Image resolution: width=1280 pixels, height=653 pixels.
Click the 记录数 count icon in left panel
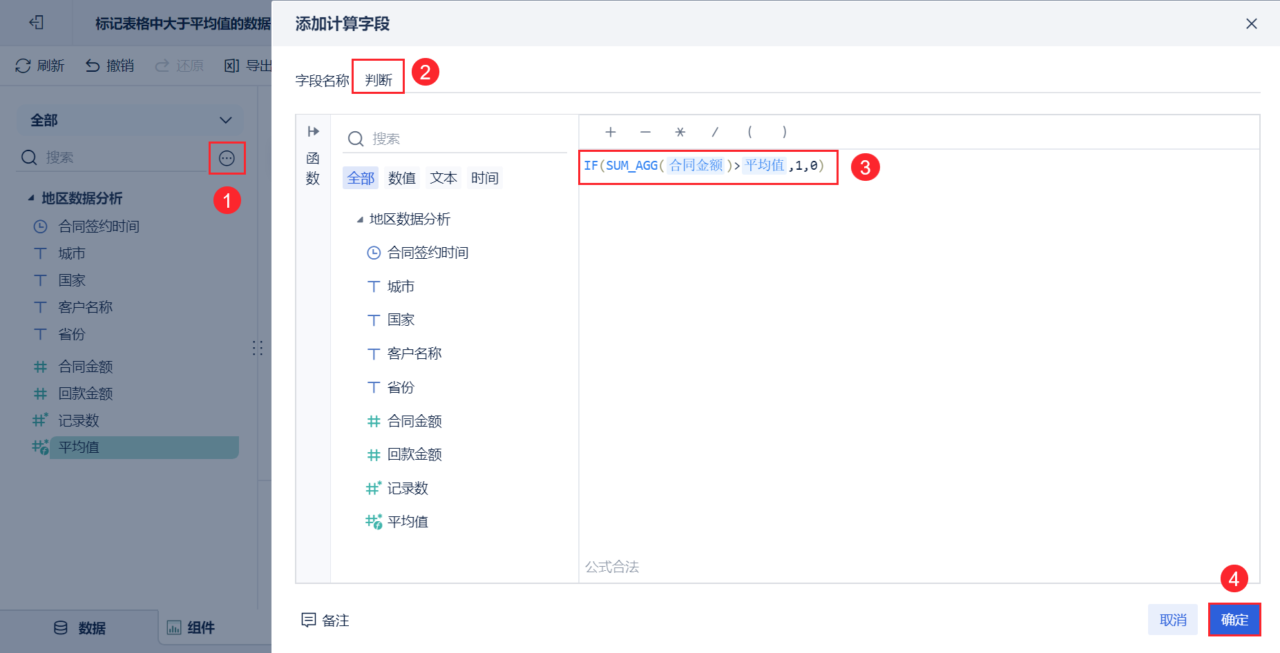[41, 420]
